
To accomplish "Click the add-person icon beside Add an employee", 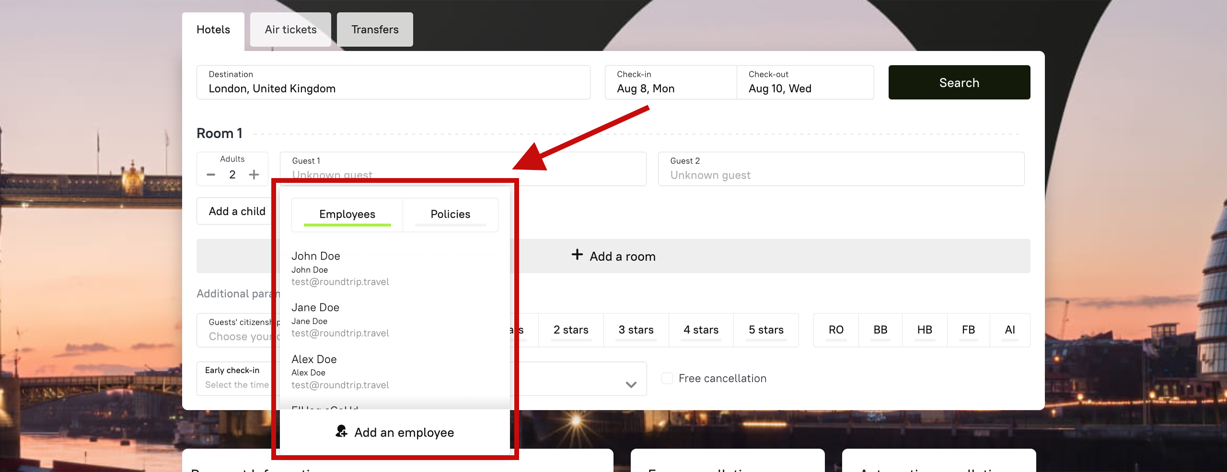I will pos(341,431).
